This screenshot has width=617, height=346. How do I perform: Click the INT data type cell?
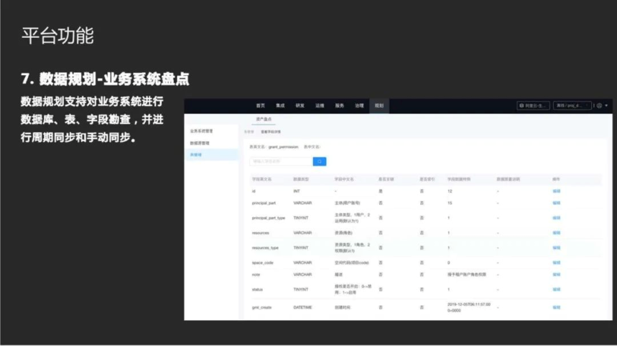297,191
